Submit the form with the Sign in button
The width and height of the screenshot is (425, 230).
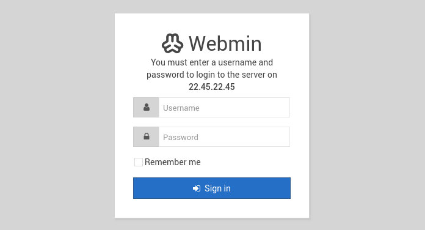tap(212, 188)
